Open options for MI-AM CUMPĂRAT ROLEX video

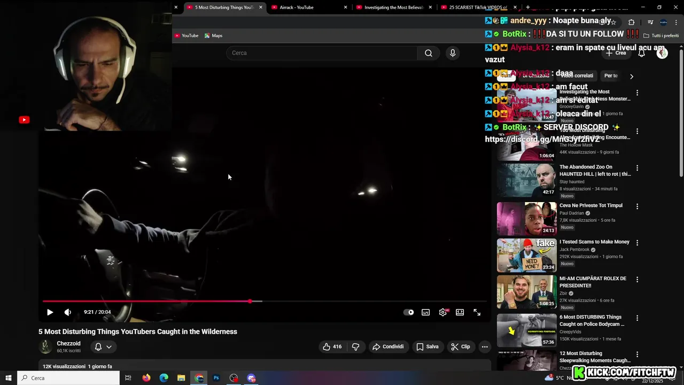click(x=637, y=280)
